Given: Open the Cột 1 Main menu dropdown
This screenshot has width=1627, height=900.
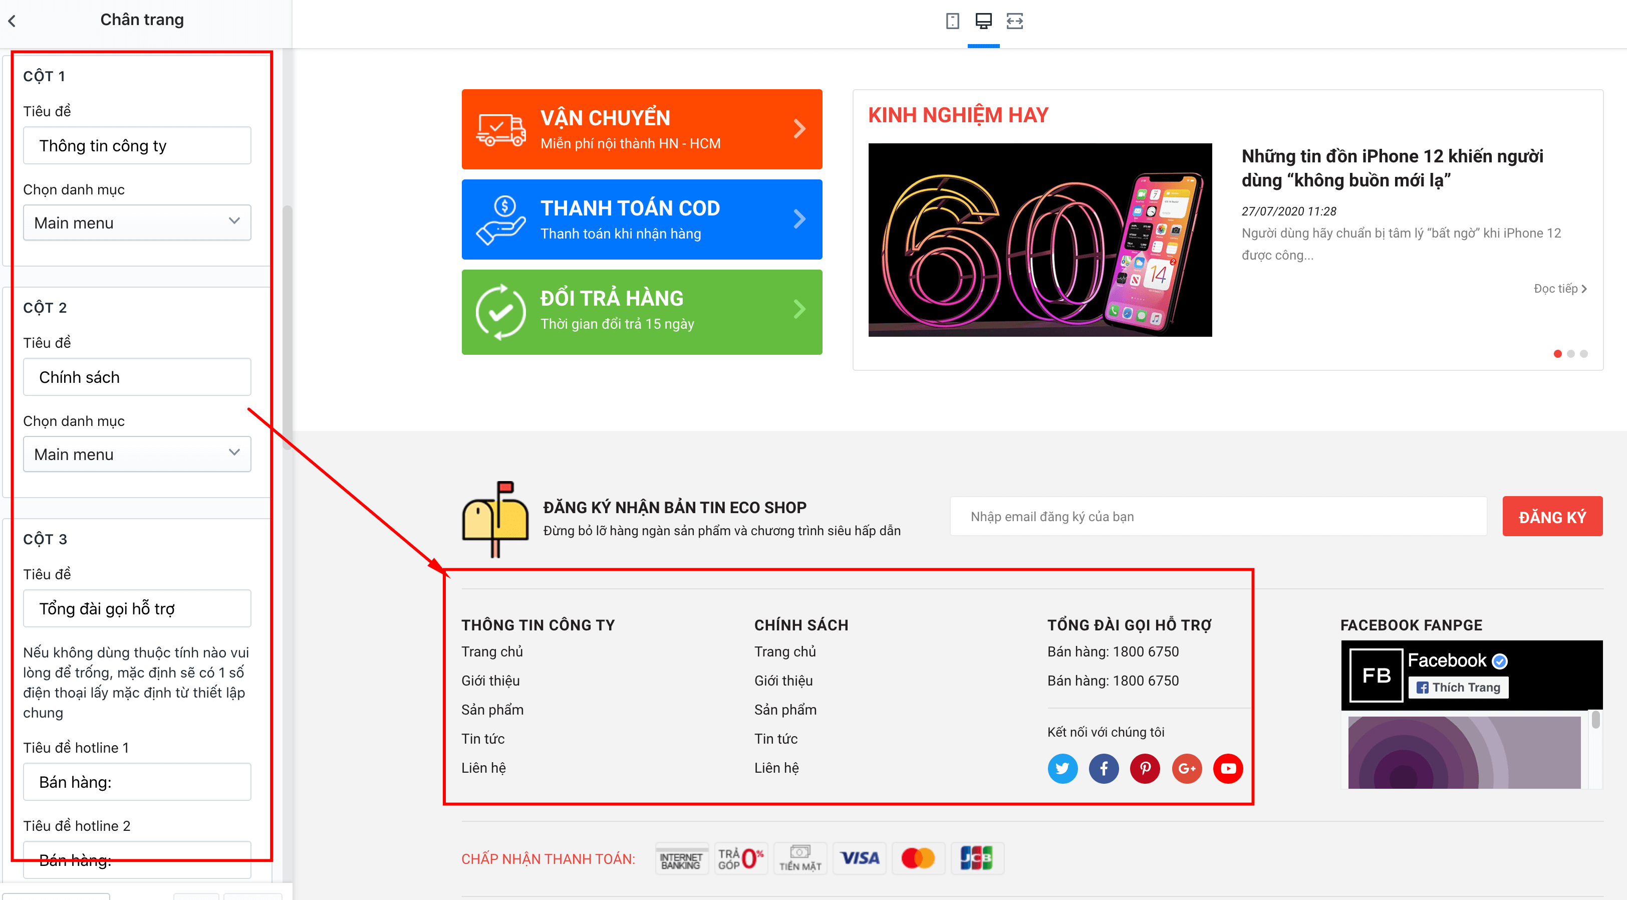Looking at the screenshot, I should (x=137, y=222).
